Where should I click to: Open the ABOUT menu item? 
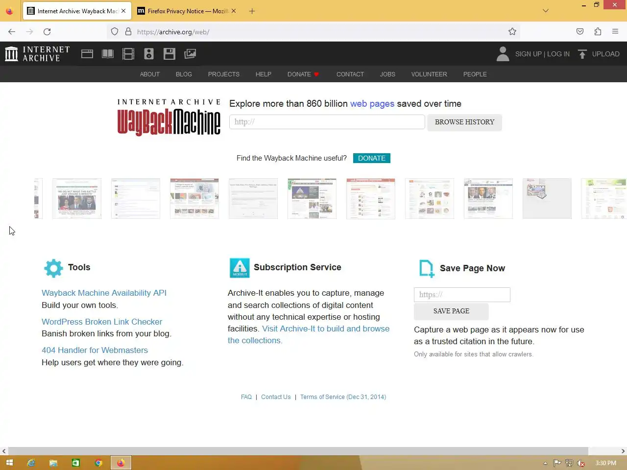(150, 74)
